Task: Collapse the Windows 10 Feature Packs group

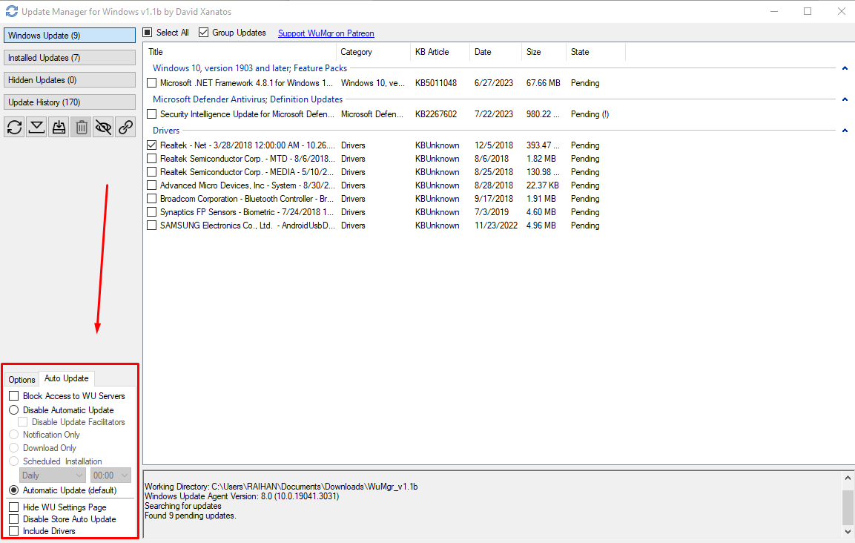Action: (845, 68)
